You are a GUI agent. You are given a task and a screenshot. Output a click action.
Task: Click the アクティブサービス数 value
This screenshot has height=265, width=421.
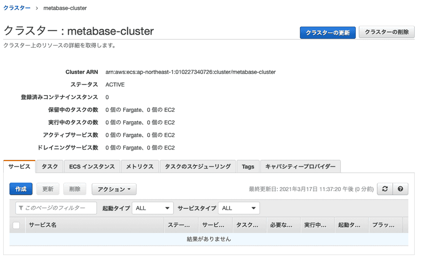point(140,135)
